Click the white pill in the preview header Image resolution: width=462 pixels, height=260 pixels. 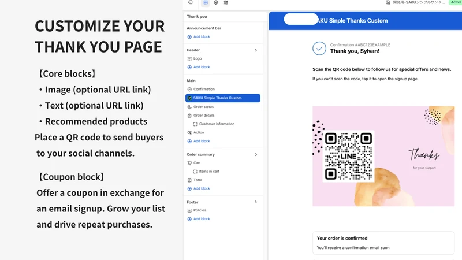point(301,19)
